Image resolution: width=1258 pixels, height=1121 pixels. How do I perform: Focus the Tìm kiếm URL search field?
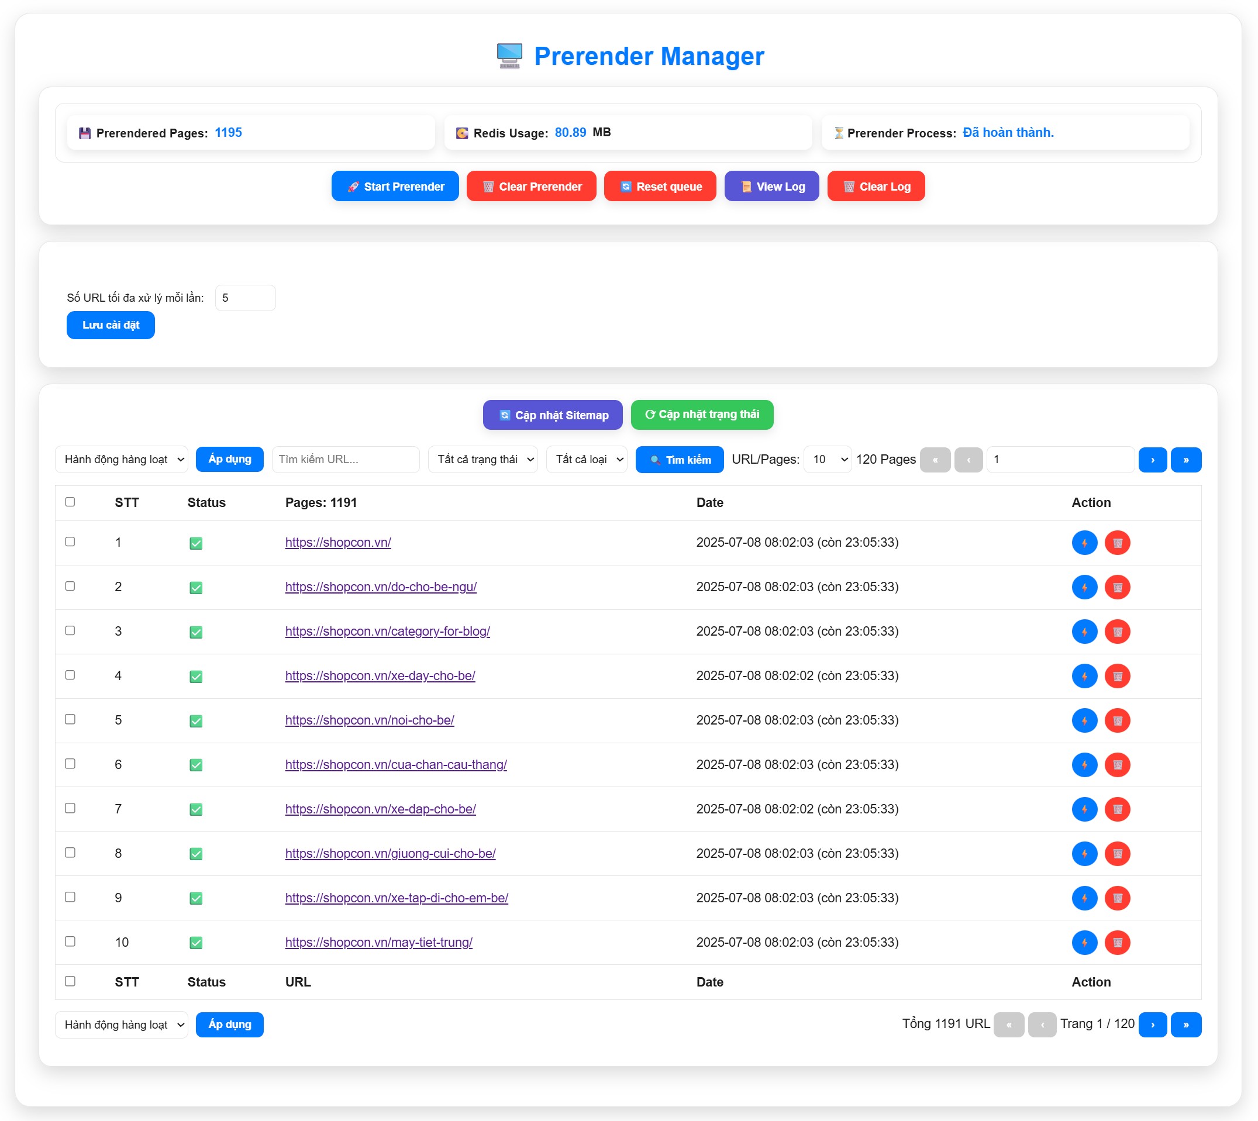[345, 460]
